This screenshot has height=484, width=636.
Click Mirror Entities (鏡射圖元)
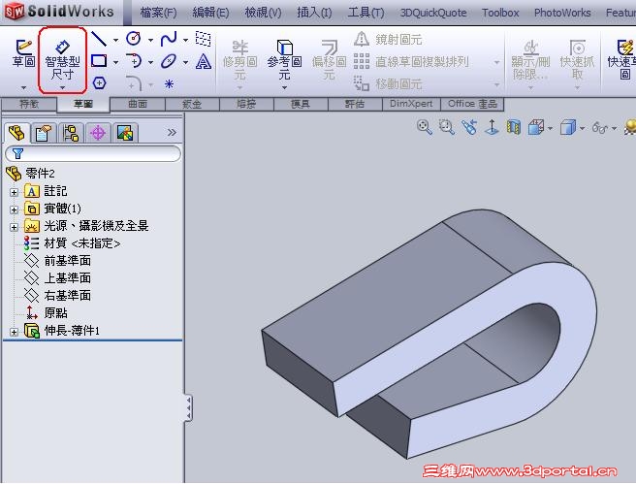388,40
